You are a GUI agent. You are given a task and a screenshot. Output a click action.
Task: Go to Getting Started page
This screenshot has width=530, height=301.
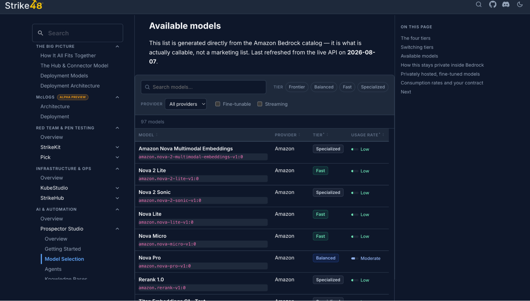tap(63, 249)
